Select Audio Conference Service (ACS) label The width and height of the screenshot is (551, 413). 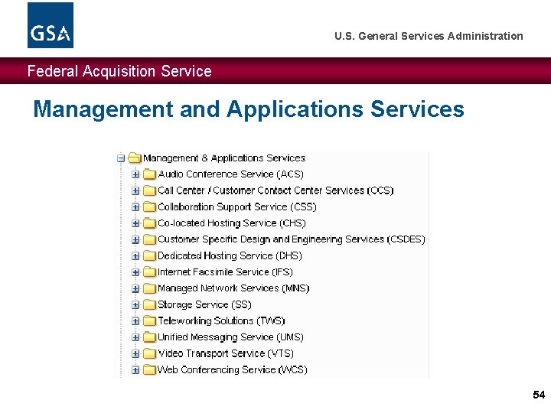230,174
